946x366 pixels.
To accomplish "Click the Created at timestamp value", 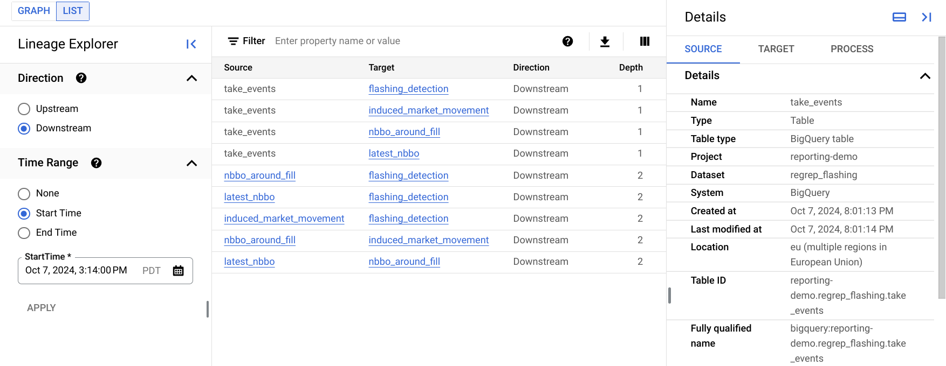I will coord(841,211).
